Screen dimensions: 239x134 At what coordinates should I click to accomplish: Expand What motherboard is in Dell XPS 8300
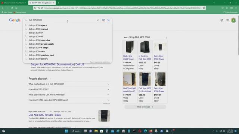click(69, 84)
